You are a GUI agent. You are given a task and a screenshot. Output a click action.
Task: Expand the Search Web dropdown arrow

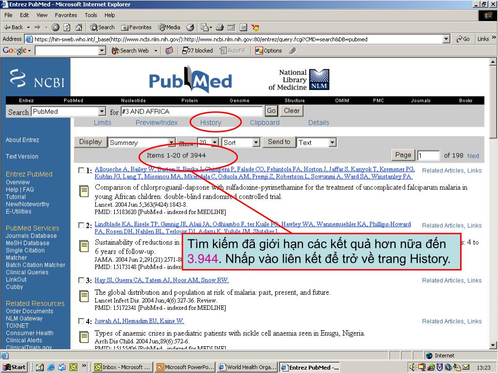pyautogui.click(x=156, y=51)
